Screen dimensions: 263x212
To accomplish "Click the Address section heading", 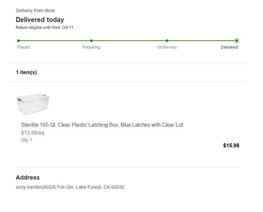I will (28, 178).
